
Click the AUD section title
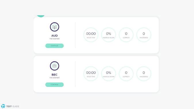pyautogui.click(x=54, y=36)
